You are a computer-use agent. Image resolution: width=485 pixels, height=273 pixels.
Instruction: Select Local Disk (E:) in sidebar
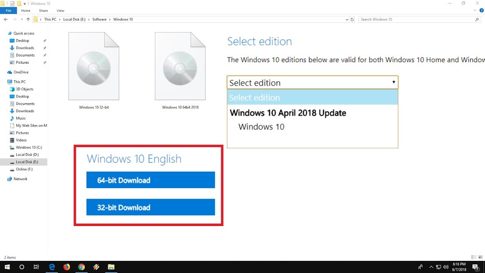pos(27,162)
